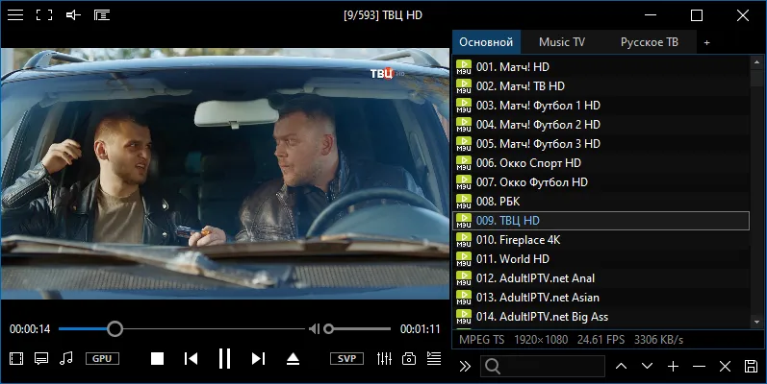Click playlist scrollbar up arrow
Viewport: 767px width, 384px height.
click(757, 63)
